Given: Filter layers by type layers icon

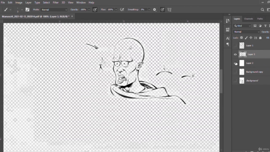Looking at the screenshot, I should point(265,26).
